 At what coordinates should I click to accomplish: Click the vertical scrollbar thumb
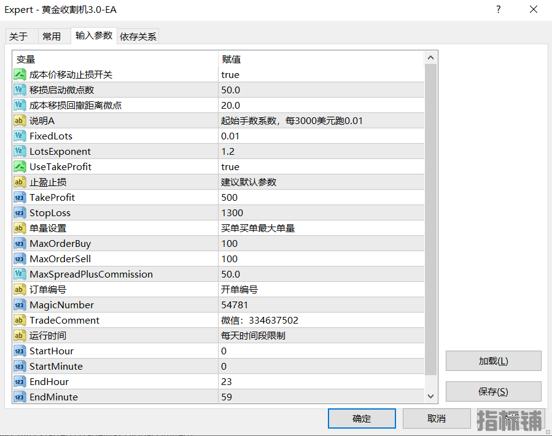[x=430, y=219]
